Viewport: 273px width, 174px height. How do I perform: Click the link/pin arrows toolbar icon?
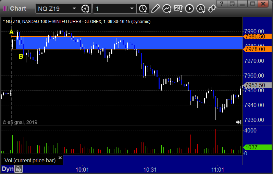pyautogui.click(x=212, y=9)
